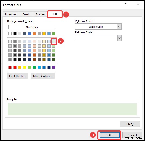This screenshot has height=141, width=145.
Task: Expand the Pattern Color dropdown arrow
Action: point(119,27)
